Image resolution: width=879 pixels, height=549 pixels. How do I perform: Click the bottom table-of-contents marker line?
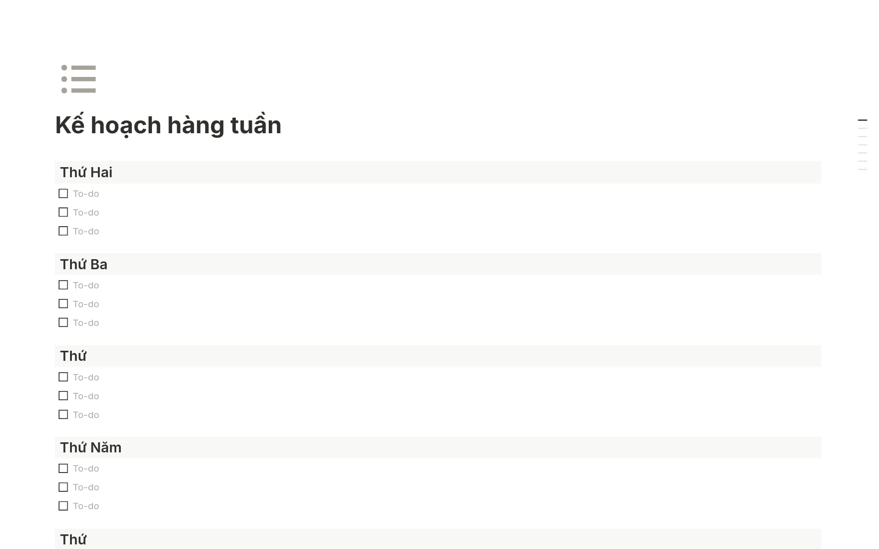[x=862, y=169]
